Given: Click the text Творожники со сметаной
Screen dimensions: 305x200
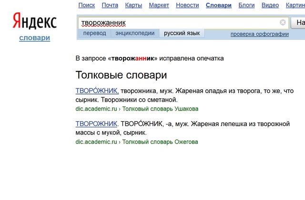Looking at the screenshot, I should (x=139, y=100).
